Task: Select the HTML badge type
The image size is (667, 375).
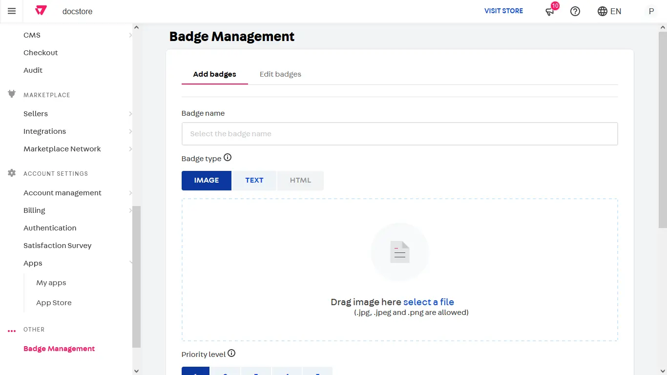Action: pyautogui.click(x=300, y=180)
